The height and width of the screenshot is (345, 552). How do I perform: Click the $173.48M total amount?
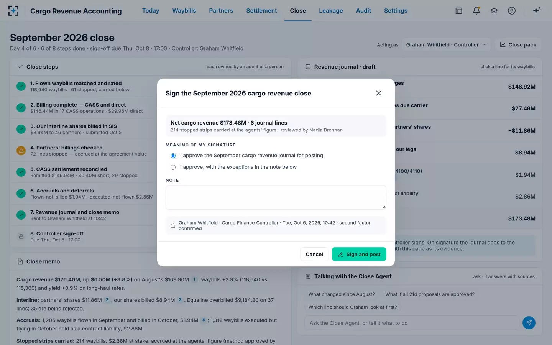(522, 219)
